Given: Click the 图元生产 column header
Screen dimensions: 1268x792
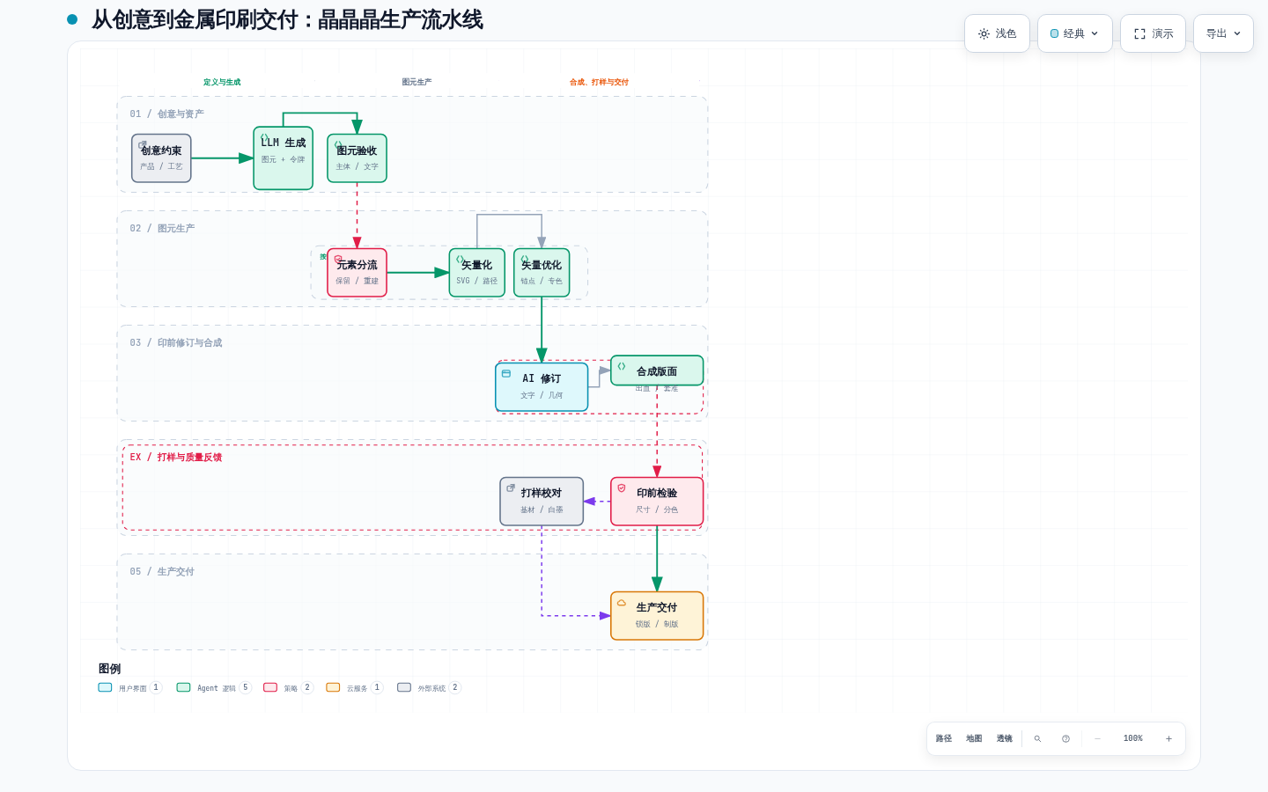Looking at the screenshot, I should pos(417,82).
